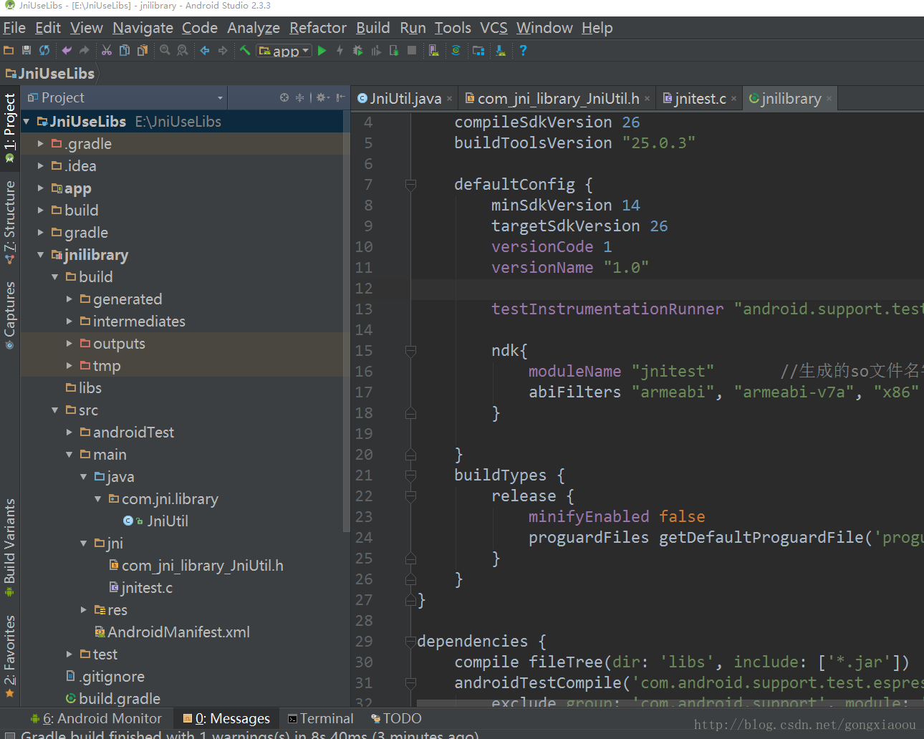Image resolution: width=924 pixels, height=739 pixels.
Task: Open Project Structure toolbar icon
Action: [478, 50]
